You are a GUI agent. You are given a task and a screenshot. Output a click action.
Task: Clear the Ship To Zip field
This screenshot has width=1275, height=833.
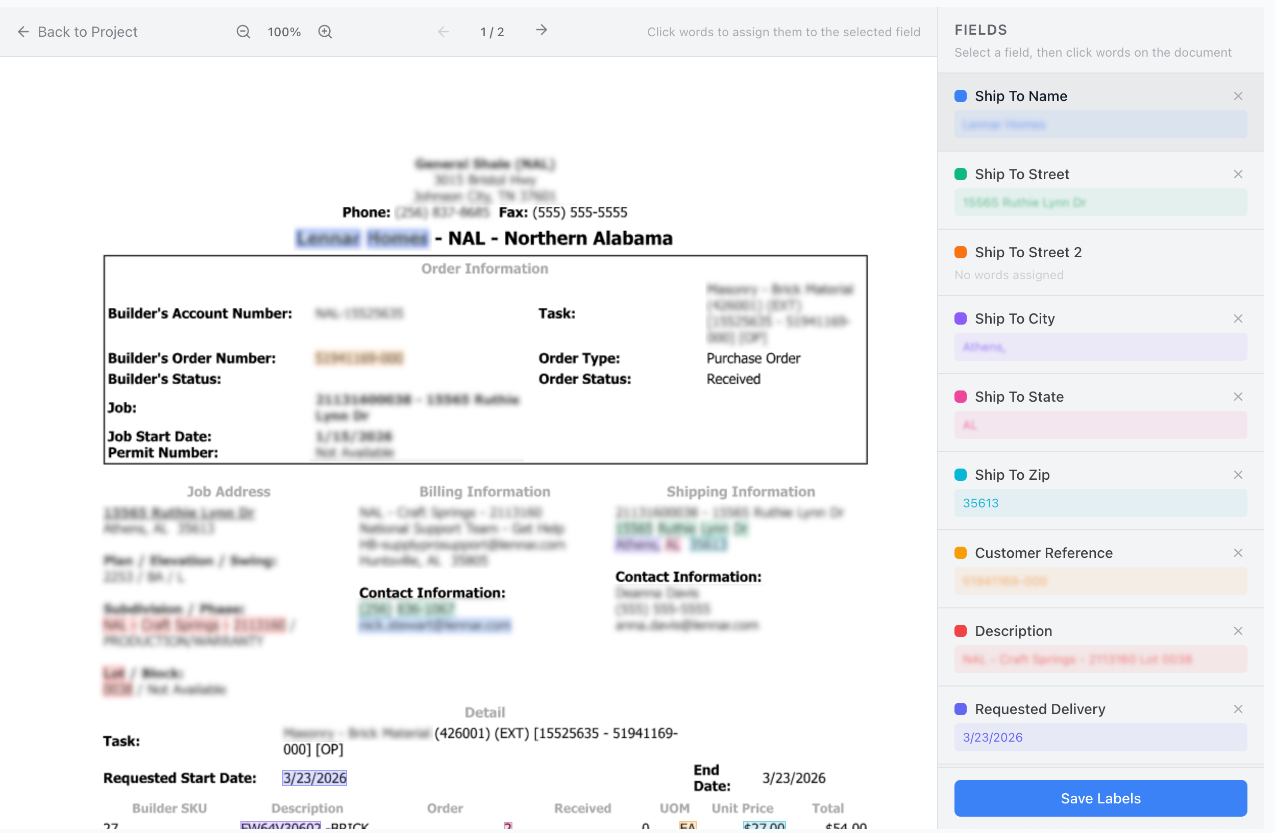pyautogui.click(x=1238, y=475)
